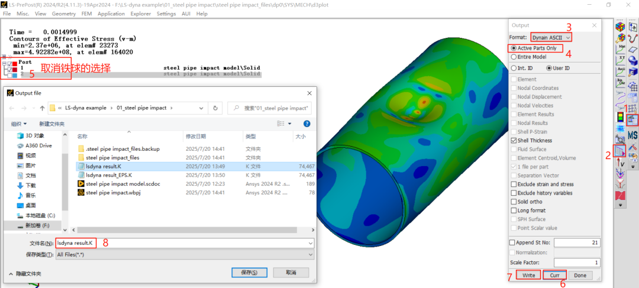
Task: Open the 组织 dropdown menu
Action: point(19,124)
